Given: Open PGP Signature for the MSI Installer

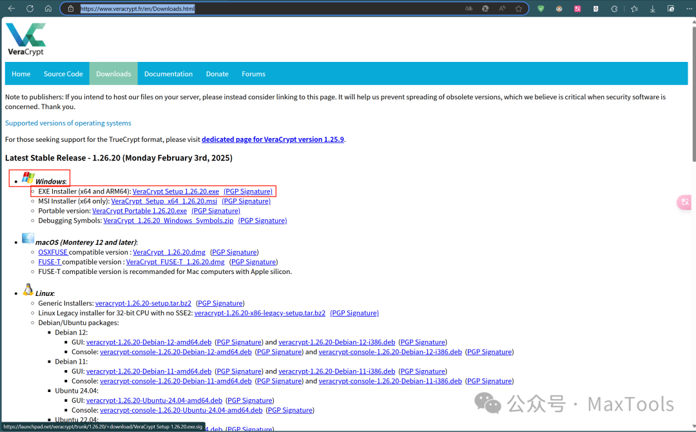Looking at the screenshot, I should [246, 201].
